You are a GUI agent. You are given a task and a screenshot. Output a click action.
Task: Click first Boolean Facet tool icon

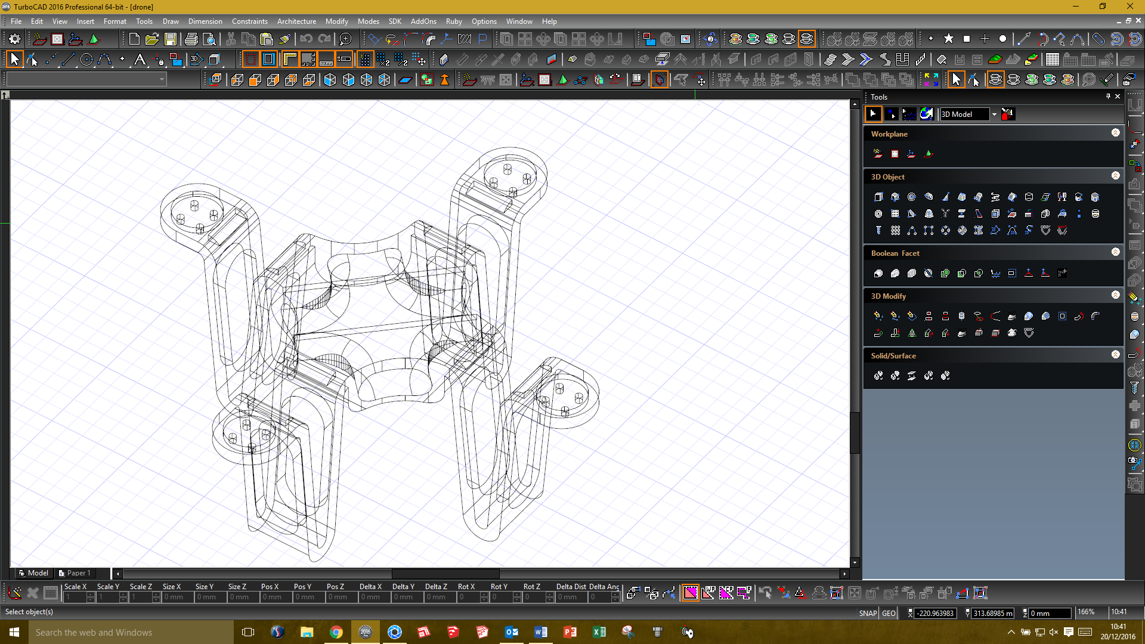pos(878,273)
